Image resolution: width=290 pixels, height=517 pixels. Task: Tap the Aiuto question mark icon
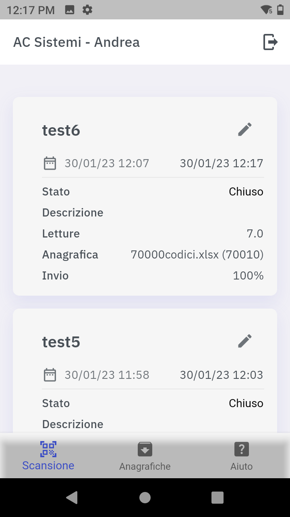pos(241,449)
